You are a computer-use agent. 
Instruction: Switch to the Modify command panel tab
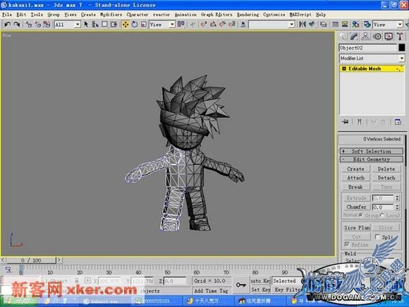354,37
